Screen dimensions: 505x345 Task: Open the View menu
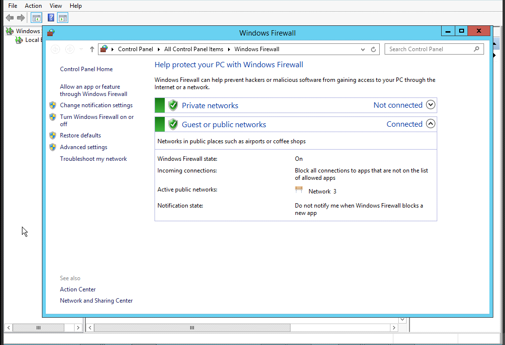click(x=56, y=5)
